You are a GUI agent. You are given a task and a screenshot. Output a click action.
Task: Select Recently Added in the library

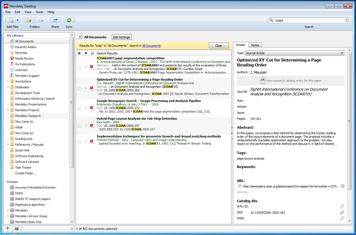tap(25, 47)
